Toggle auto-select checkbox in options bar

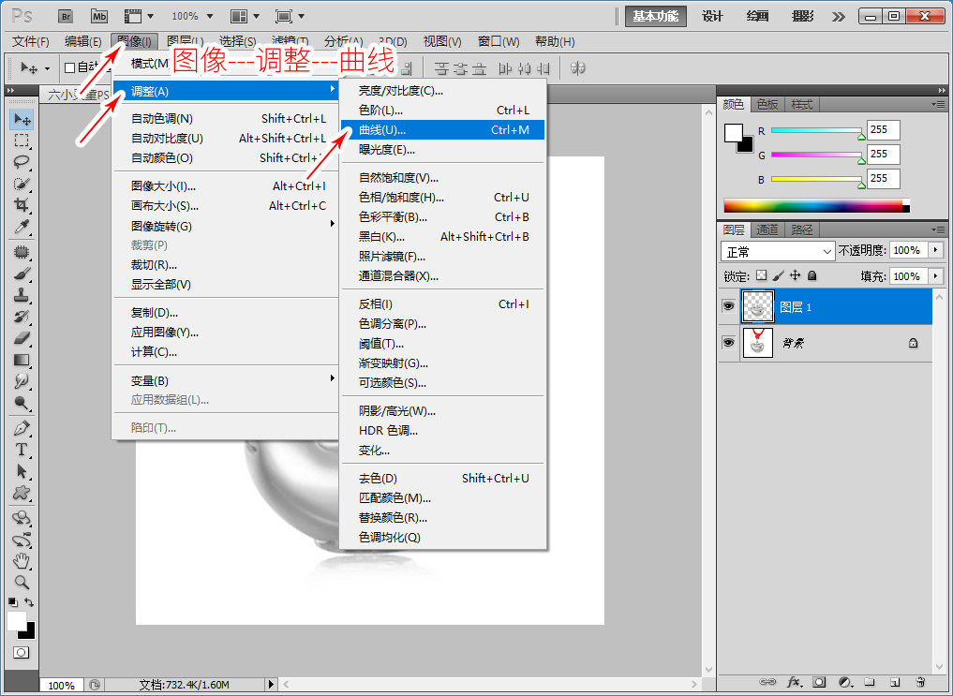(70, 67)
